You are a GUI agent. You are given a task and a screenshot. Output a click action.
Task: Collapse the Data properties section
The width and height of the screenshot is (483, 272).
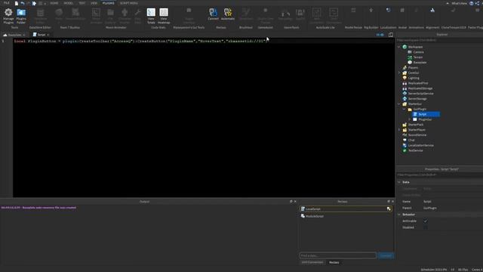coord(399,182)
